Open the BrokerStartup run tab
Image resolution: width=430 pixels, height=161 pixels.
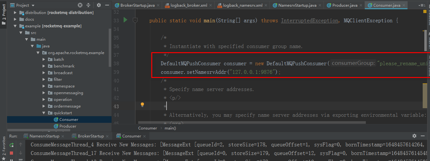coord(91,136)
